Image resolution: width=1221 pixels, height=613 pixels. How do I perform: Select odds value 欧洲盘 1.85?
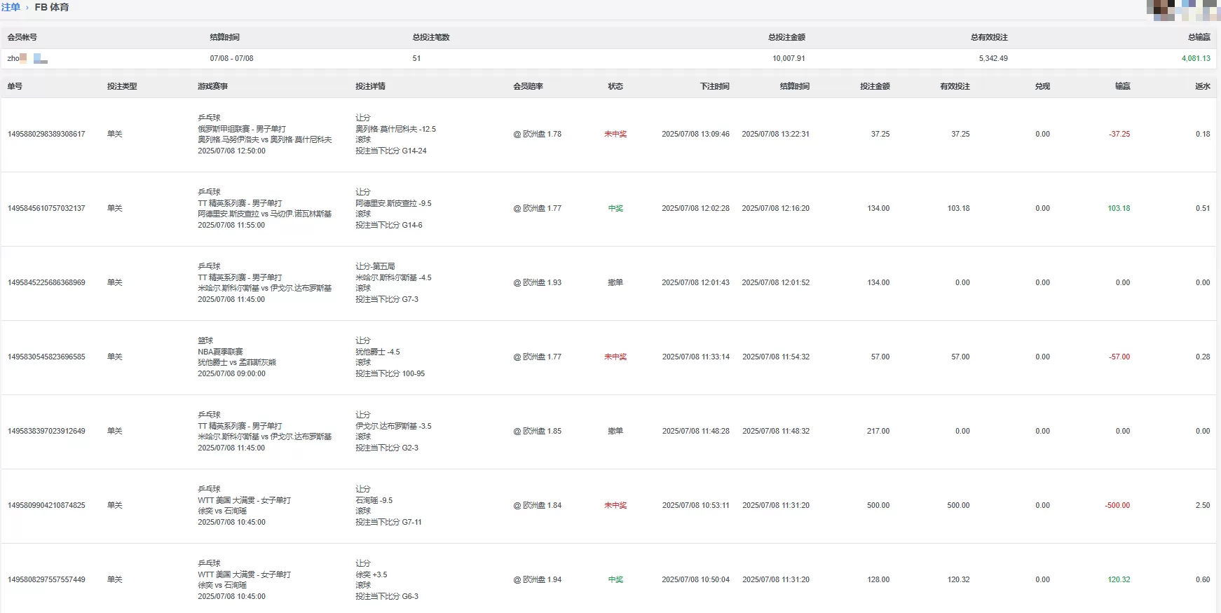click(538, 431)
